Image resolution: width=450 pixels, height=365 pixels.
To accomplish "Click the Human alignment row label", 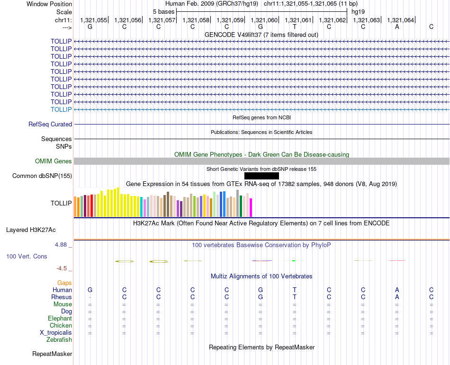I will pos(62,290).
